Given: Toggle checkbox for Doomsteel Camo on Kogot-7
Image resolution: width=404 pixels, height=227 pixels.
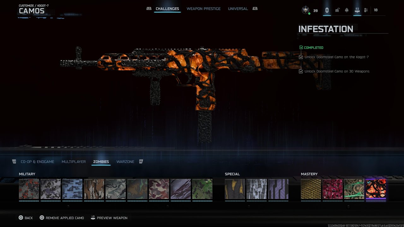Looking at the screenshot, I should coord(301,57).
